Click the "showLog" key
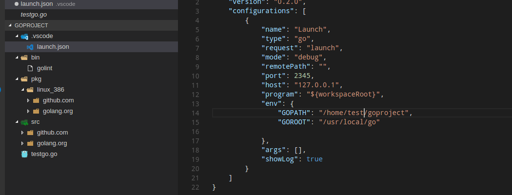Screen dimensions: 512x195 pos(280,159)
